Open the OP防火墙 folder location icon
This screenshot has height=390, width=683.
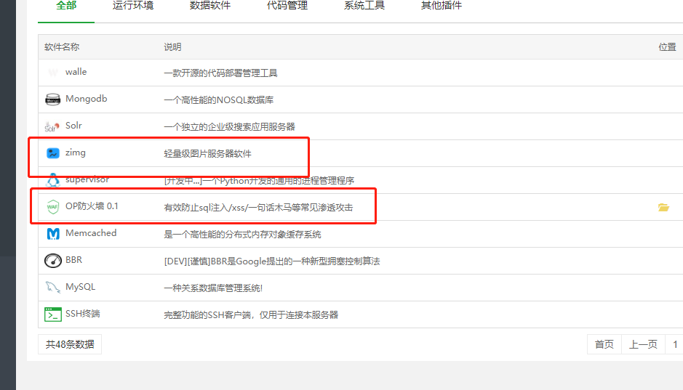click(x=663, y=208)
